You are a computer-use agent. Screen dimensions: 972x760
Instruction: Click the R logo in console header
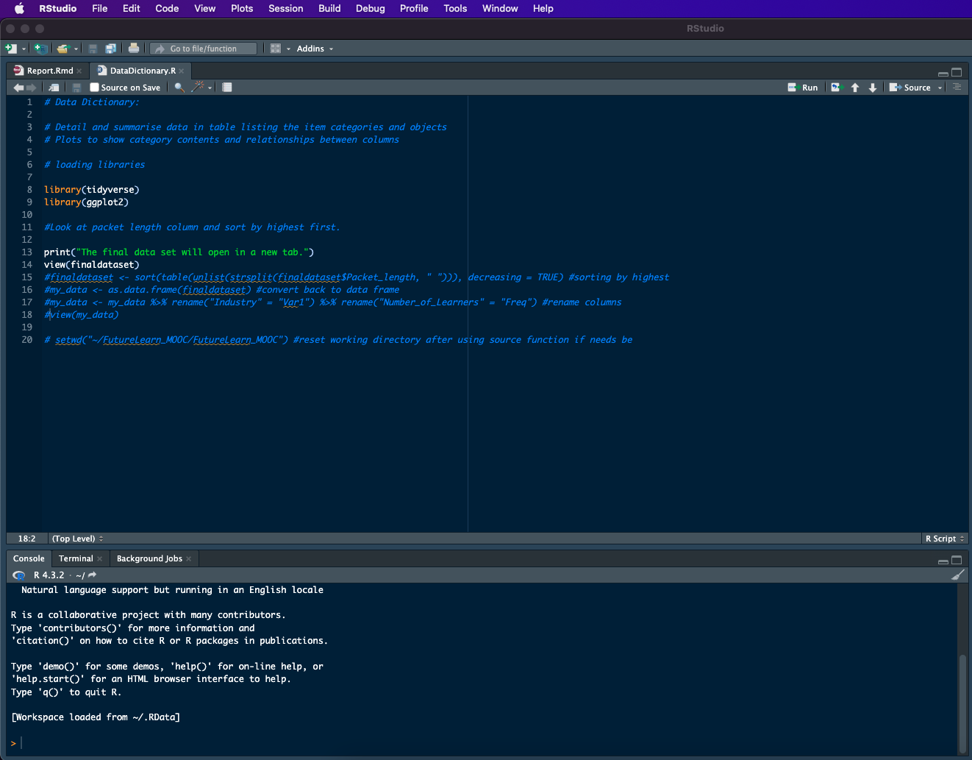point(19,575)
